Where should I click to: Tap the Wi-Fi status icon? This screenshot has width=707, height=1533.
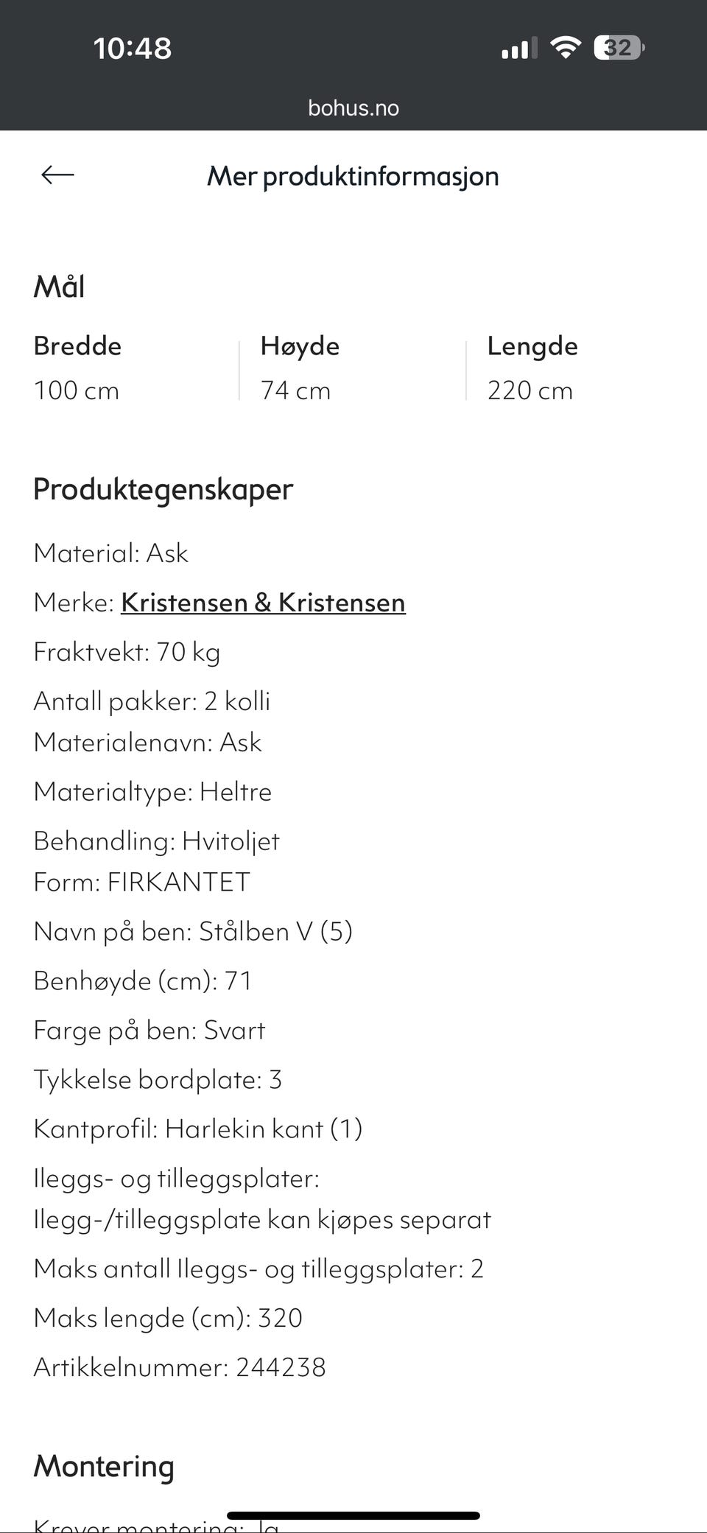[x=565, y=48]
